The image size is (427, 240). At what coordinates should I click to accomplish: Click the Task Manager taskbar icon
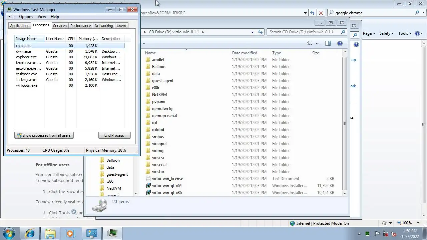(112, 233)
